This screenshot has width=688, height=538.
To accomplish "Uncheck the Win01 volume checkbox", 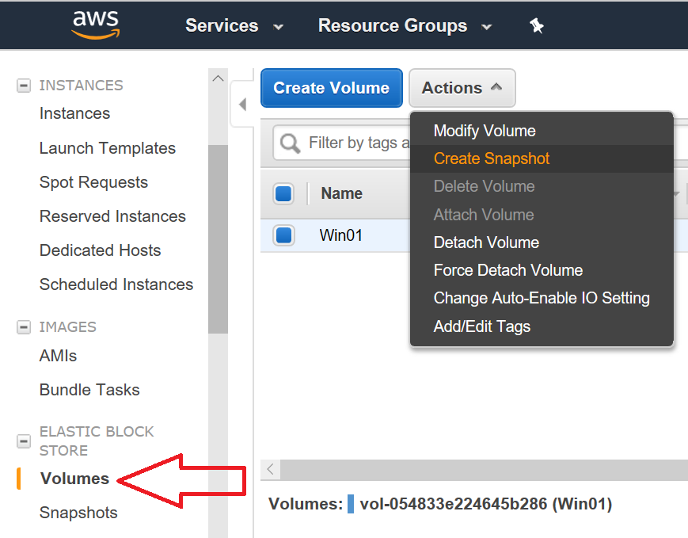I will (283, 235).
